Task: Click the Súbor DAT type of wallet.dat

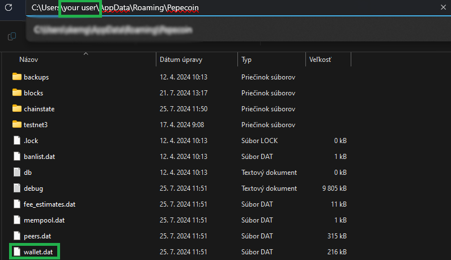Action: (257, 252)
